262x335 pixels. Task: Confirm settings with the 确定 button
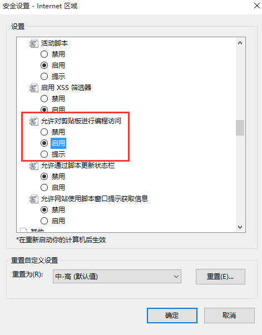click(x=172, y=316)
